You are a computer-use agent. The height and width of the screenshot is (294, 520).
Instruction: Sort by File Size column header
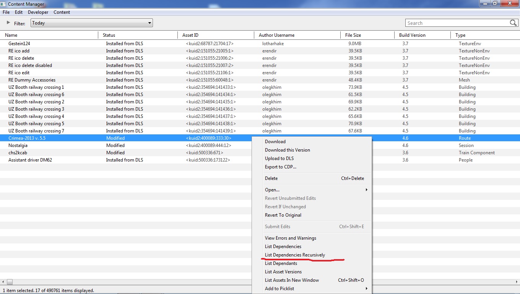click(353, 35)
